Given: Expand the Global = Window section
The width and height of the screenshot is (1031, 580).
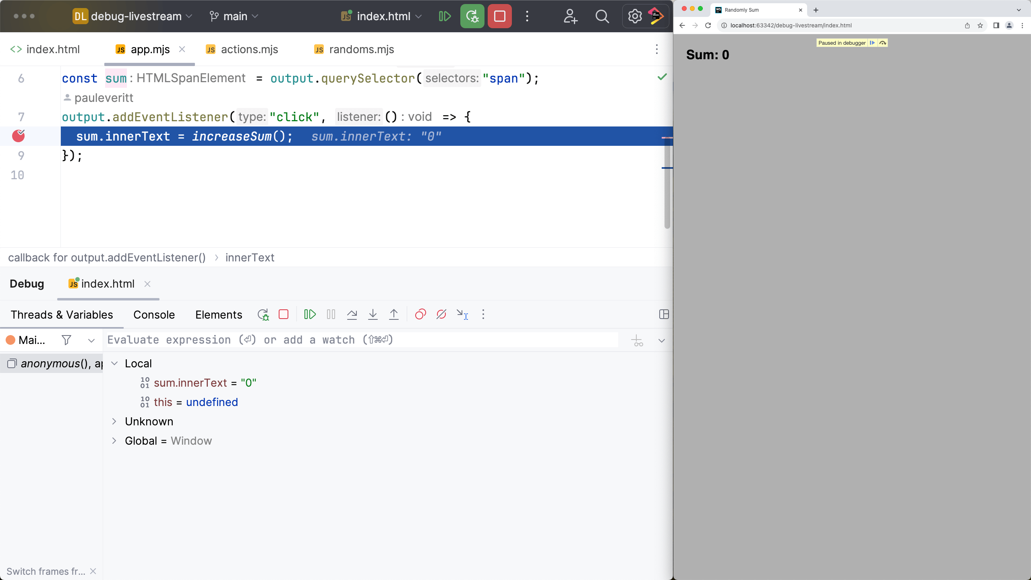Looking at the screenshot, I should [114, 441].
